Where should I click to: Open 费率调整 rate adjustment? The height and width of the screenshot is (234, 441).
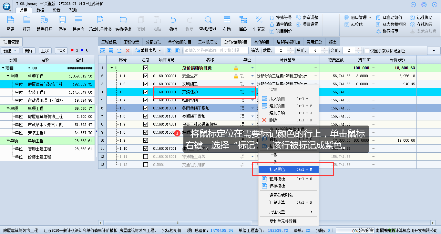pos(307,17)
